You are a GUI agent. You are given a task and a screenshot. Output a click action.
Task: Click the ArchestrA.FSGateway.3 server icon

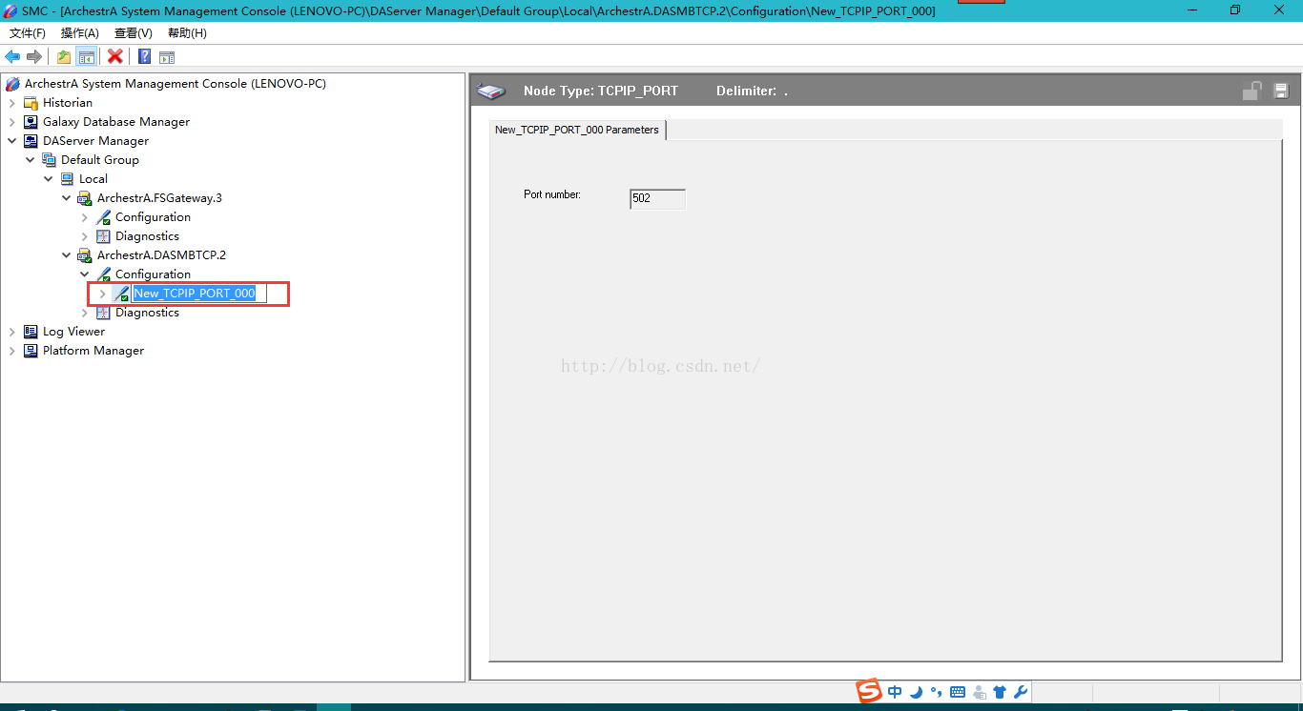click(x=86, y=198)
